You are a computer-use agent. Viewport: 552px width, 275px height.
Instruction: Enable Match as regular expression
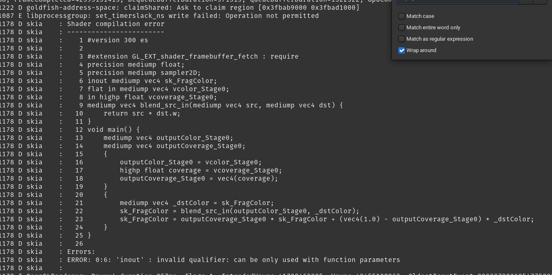click(x=402, y=39)
